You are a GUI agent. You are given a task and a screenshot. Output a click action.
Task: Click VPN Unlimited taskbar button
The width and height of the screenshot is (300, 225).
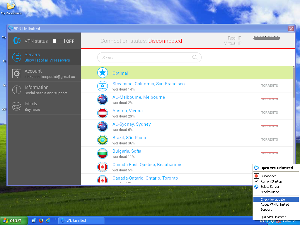point(81,221)
